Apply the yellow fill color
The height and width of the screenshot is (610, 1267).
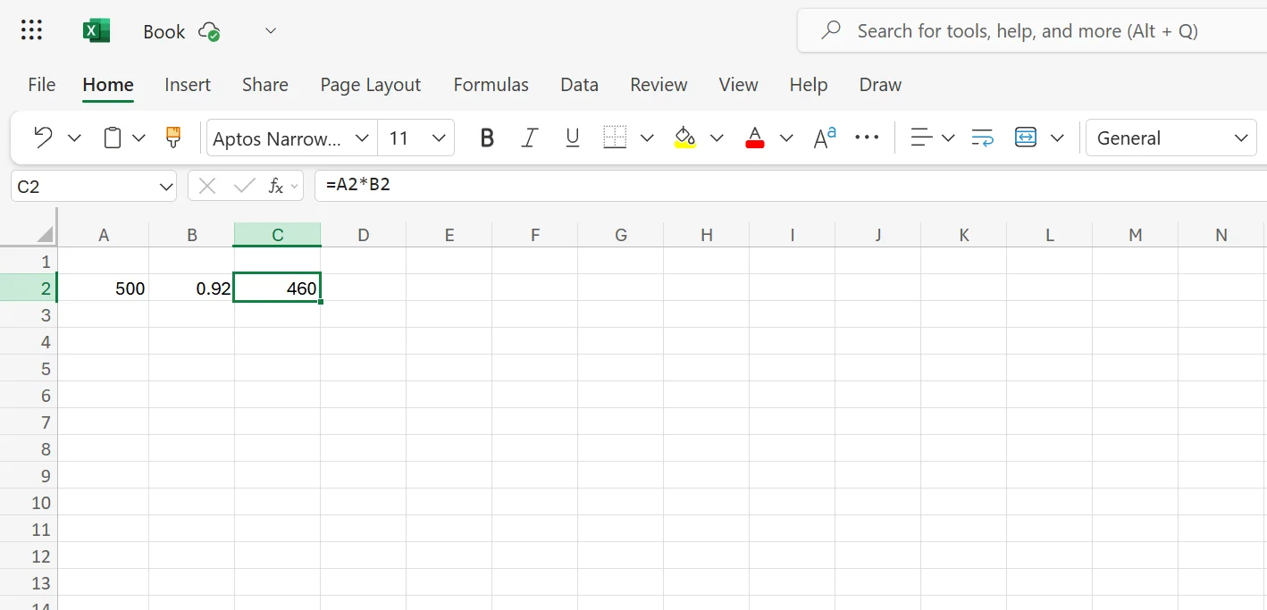point(685,138)
